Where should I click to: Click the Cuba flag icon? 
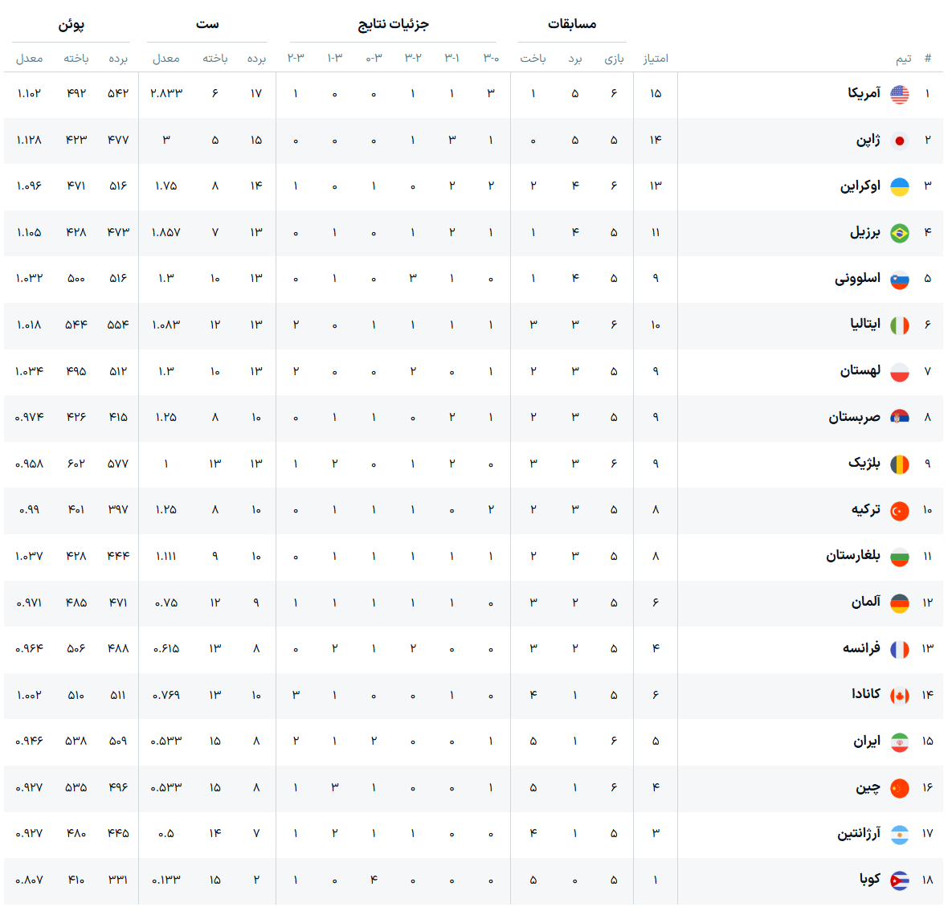pos(899,880)
